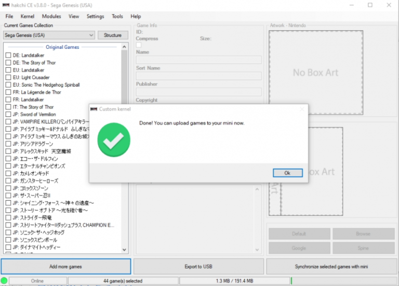Image resolution: width=399 pixels, height=286 pixels.
Task: Toggle checkbox for DE: Landstalker
Action: click(x=8, y=55)
